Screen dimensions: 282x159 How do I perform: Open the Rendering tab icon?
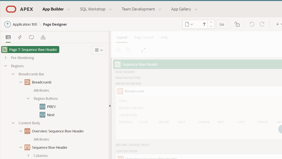tap(8, 37)
